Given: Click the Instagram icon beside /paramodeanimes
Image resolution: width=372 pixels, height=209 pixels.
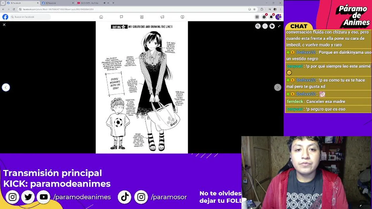Looking at the screenshot, I should (12, 197).
